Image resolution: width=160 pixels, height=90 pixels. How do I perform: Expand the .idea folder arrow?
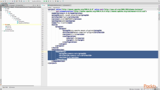pos(4,9)
